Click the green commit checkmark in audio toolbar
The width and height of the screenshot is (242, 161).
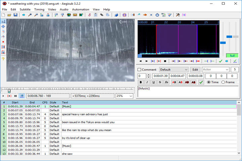(220, 61)
